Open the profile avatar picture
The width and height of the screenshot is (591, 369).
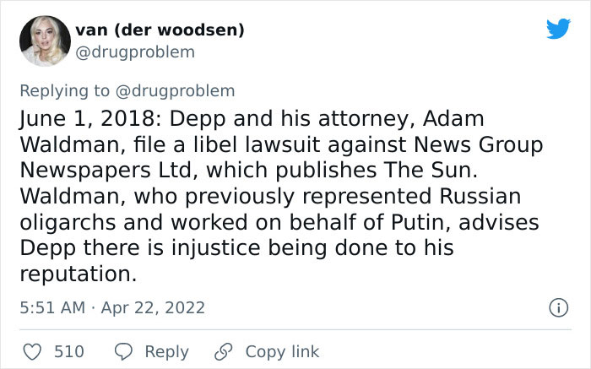(x=45, y=41)
